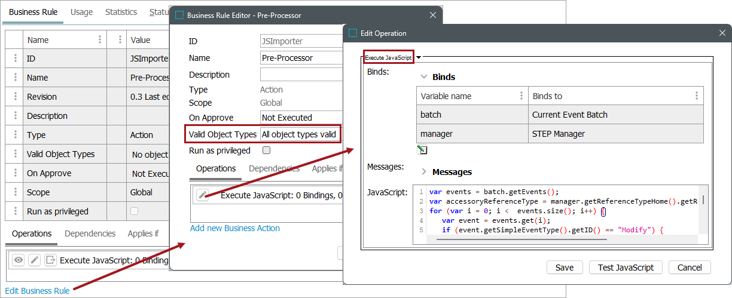
Task: Click the pencil edit icon in Business Rule Editor operations
Action: [x=203, y=195]
